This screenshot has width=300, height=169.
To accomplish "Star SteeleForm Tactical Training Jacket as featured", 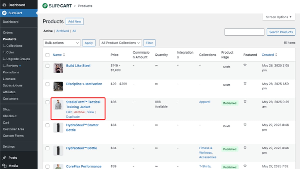I will 245,101.
